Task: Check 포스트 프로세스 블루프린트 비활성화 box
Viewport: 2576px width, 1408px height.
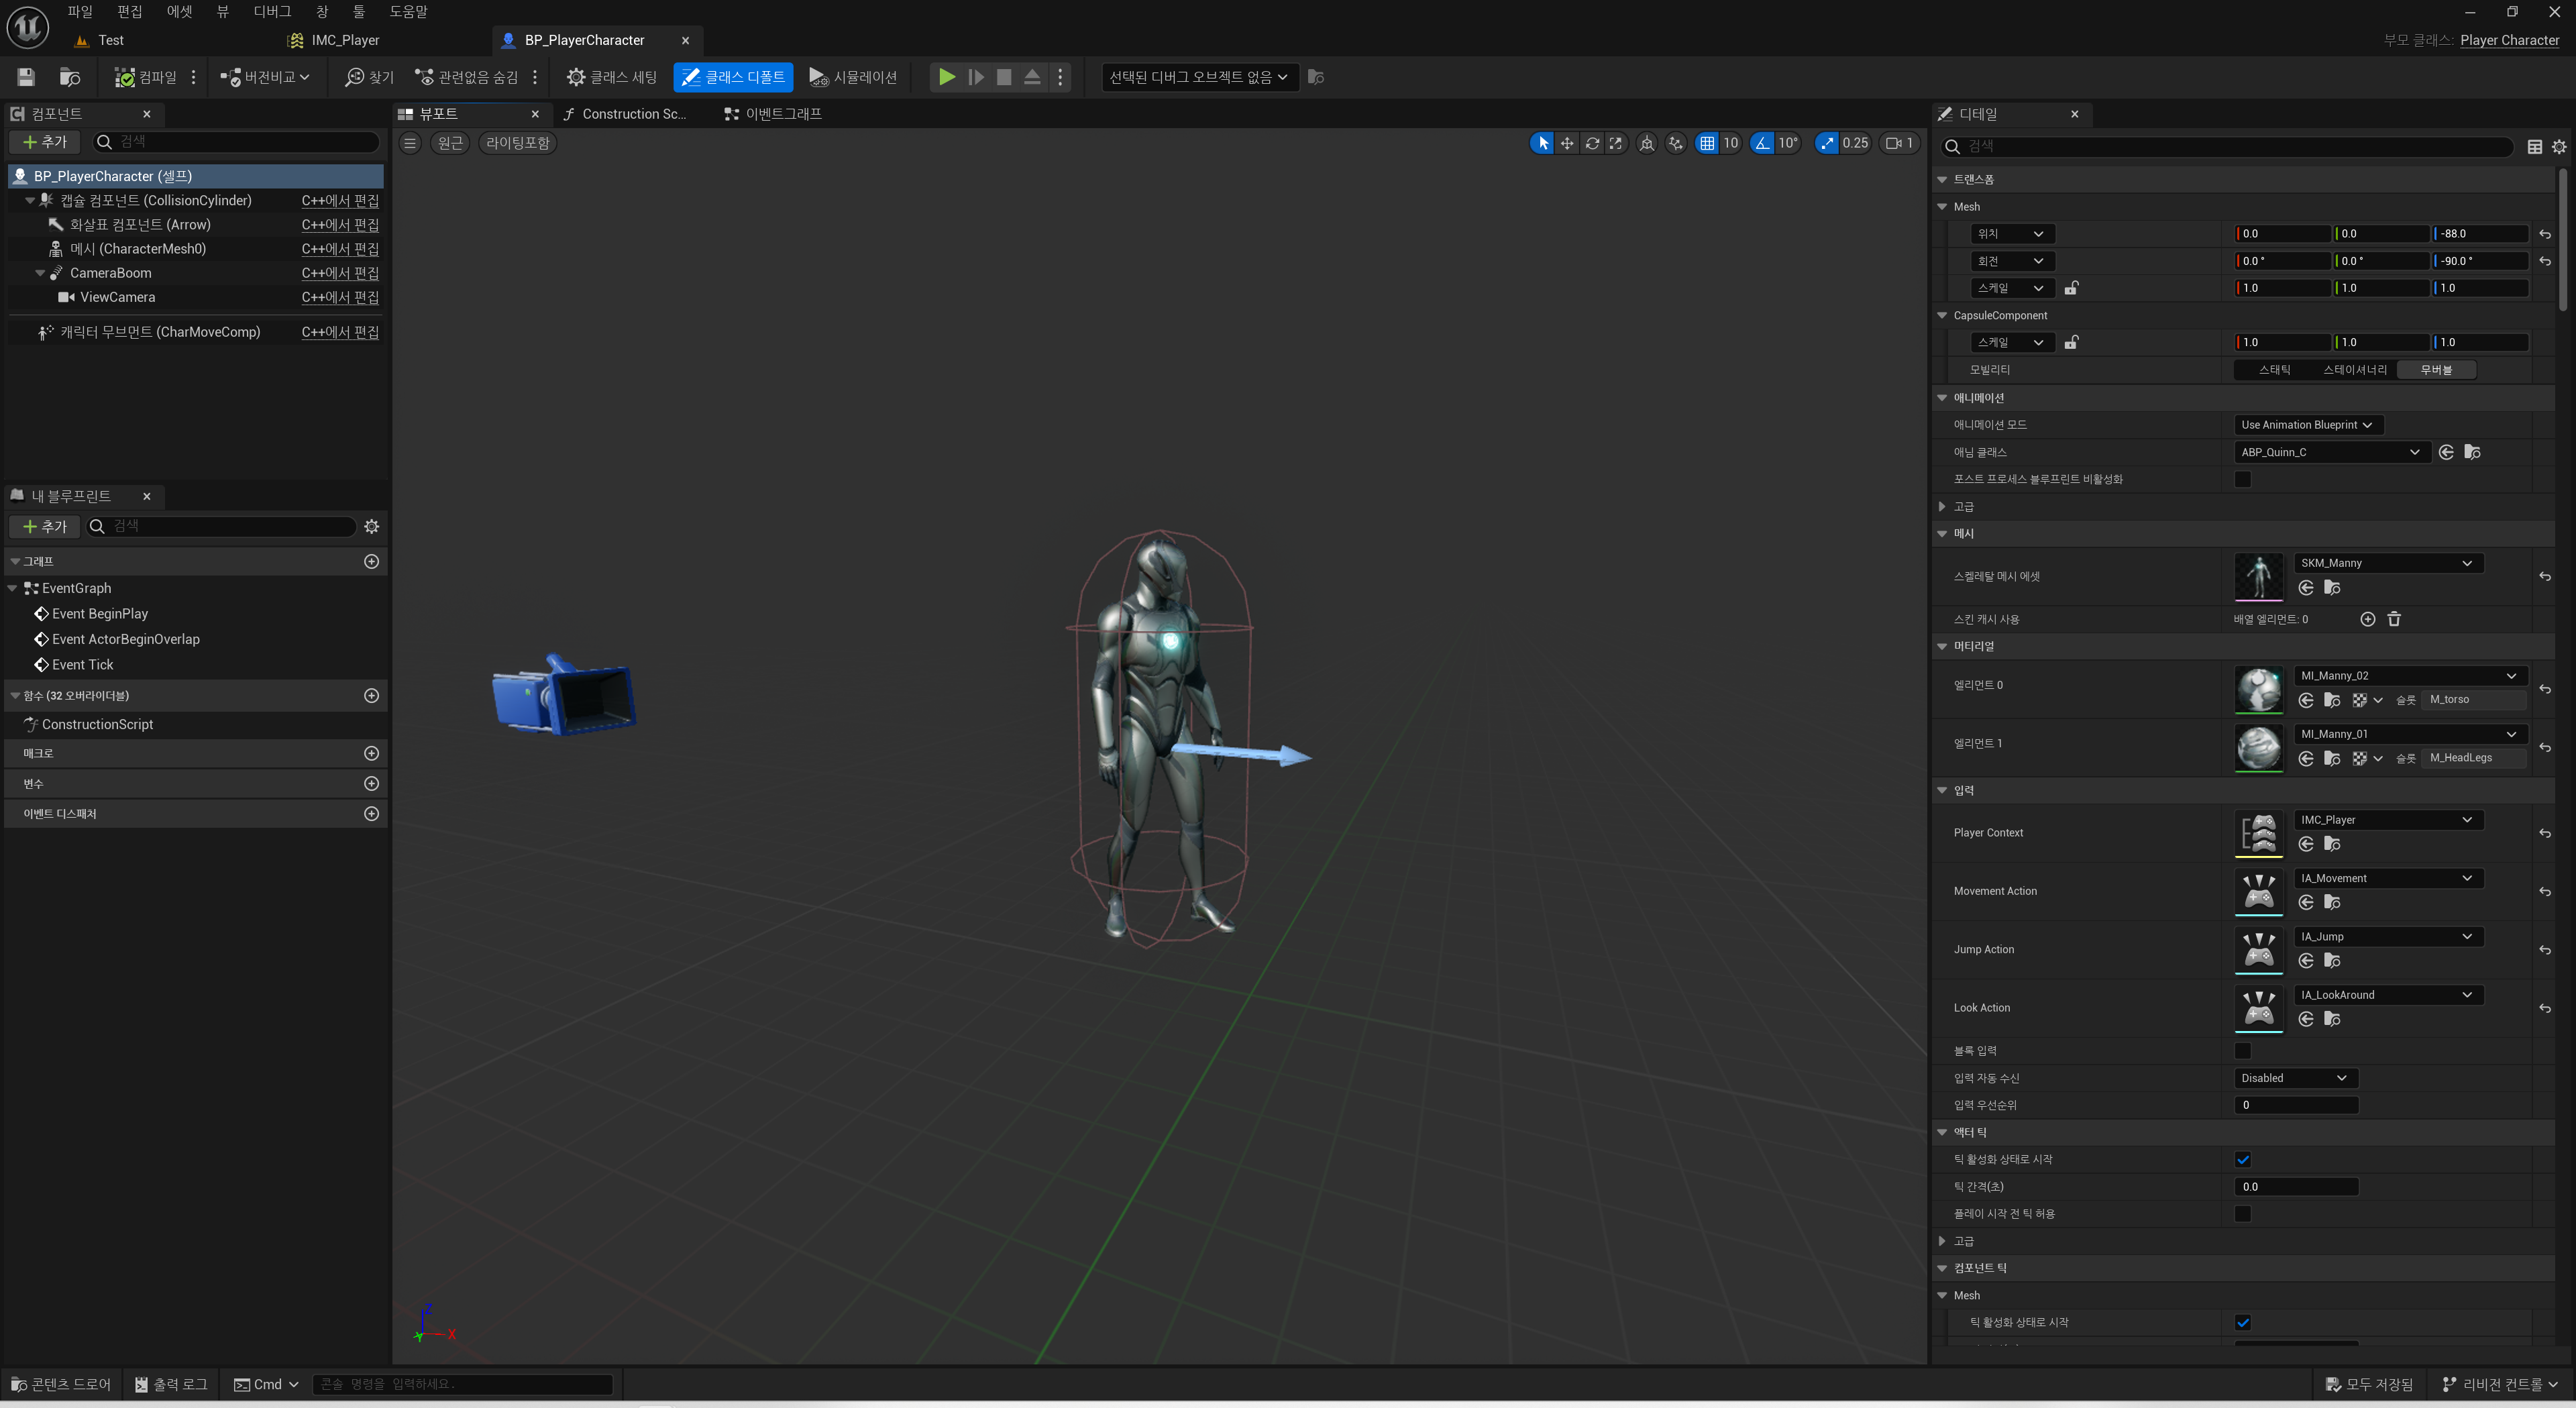Action: (x=2242, y=479)
